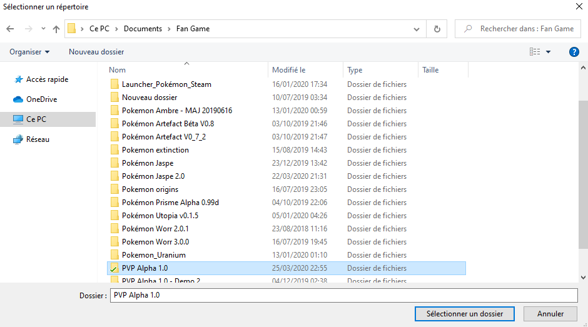The height and width of the screenshot is (327, 588).
Task: Click date 16/01/2020 17:34
Action: click(x=300, y=84)
